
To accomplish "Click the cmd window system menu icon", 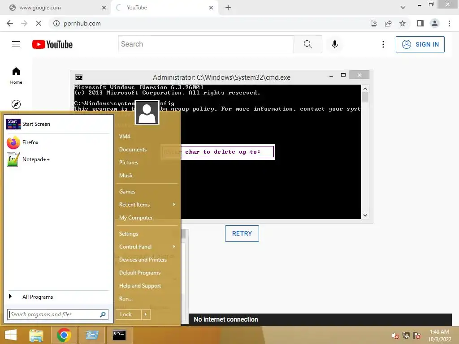I will pos(79,77).
